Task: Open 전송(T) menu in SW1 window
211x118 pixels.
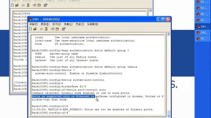Action: click(x=80, y=24)
